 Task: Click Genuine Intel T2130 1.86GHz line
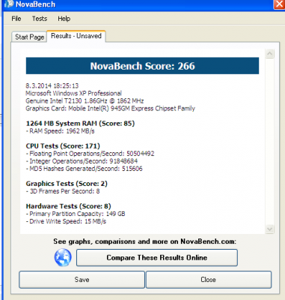[x=85, y=101]
